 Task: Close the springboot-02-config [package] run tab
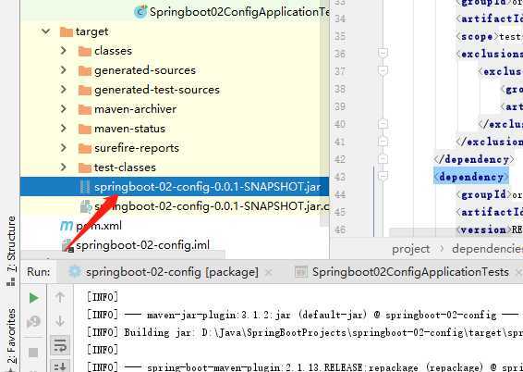(x=268, y=272)
